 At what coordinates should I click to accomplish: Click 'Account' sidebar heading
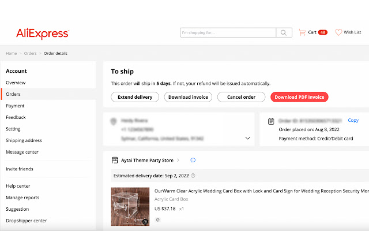click(x=16, y=71)
